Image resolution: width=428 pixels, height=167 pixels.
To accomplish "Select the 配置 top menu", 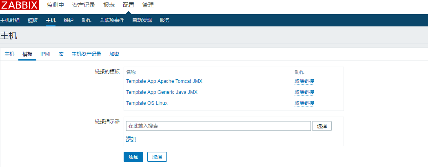I will pos(129,5).
